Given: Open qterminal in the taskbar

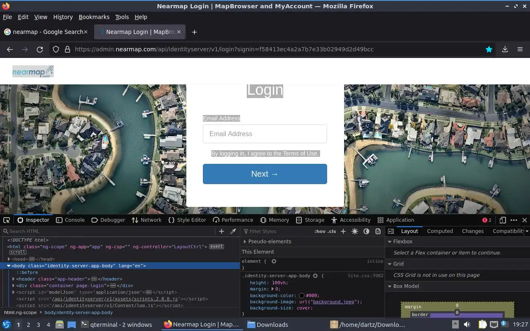Looking at the screenshot, I should [116, 325].
